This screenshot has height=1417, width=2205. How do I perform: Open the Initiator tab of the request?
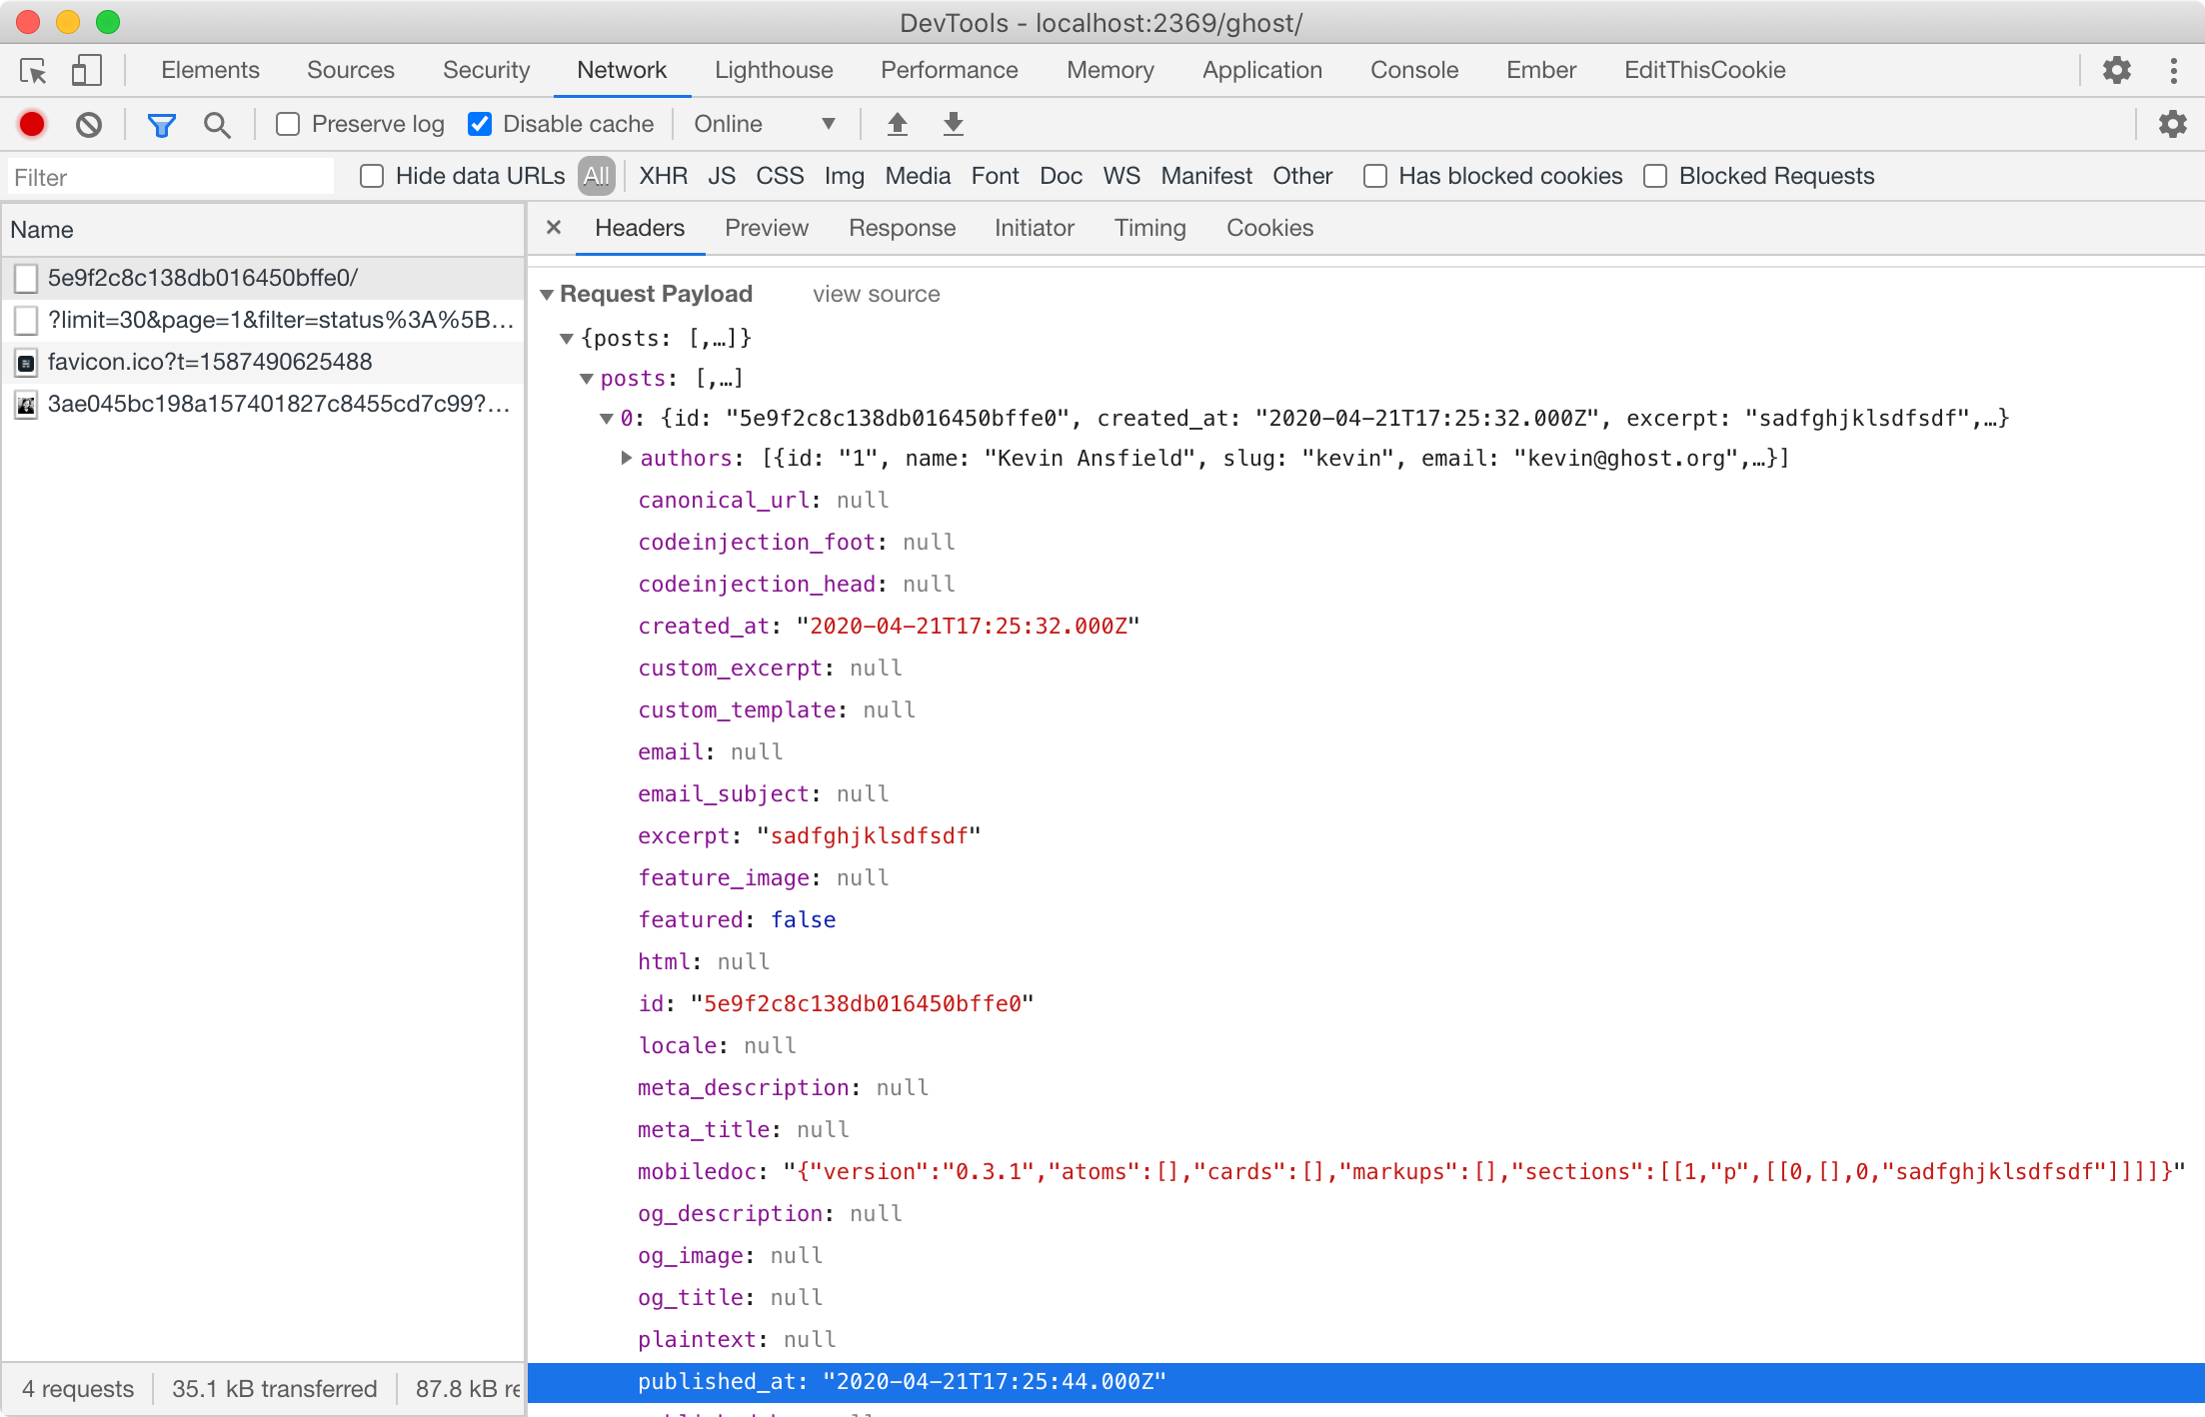click(1035, 228)
